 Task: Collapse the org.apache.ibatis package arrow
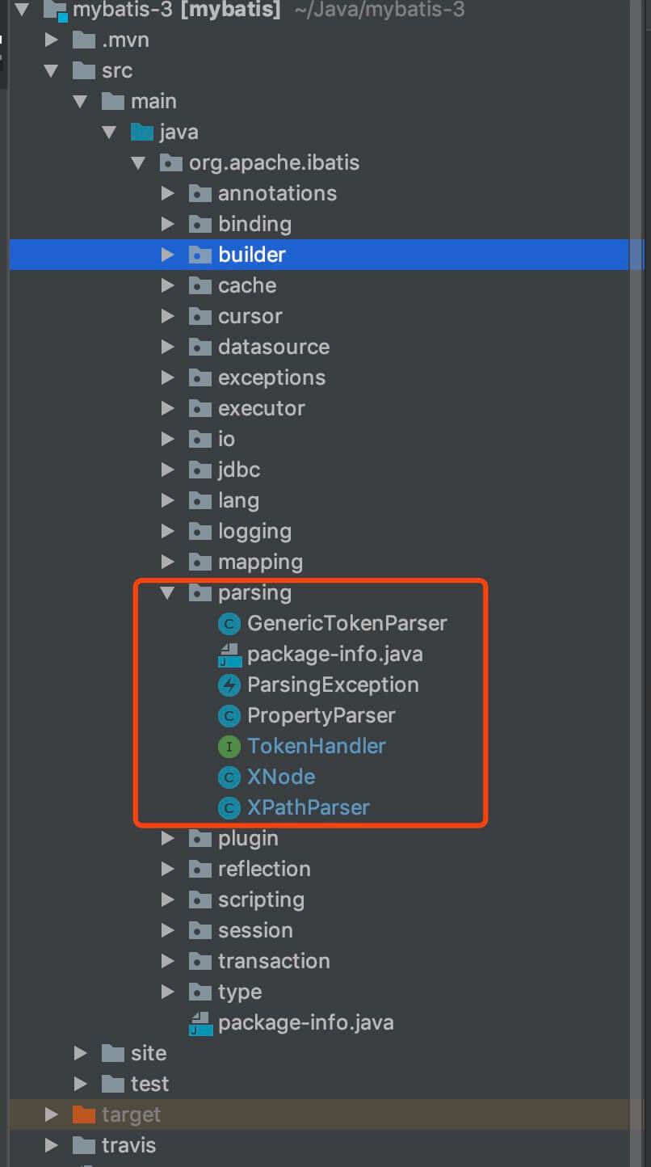coord(138,162)
